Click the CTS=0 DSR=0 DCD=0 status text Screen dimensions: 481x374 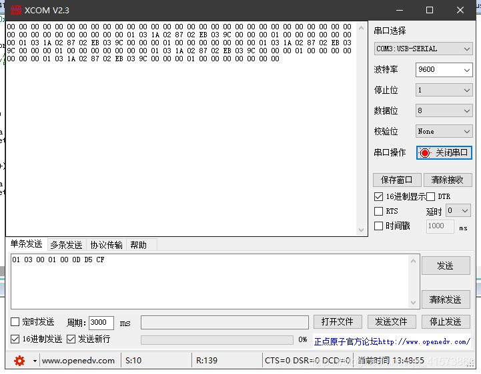click(x=308, y=361)
